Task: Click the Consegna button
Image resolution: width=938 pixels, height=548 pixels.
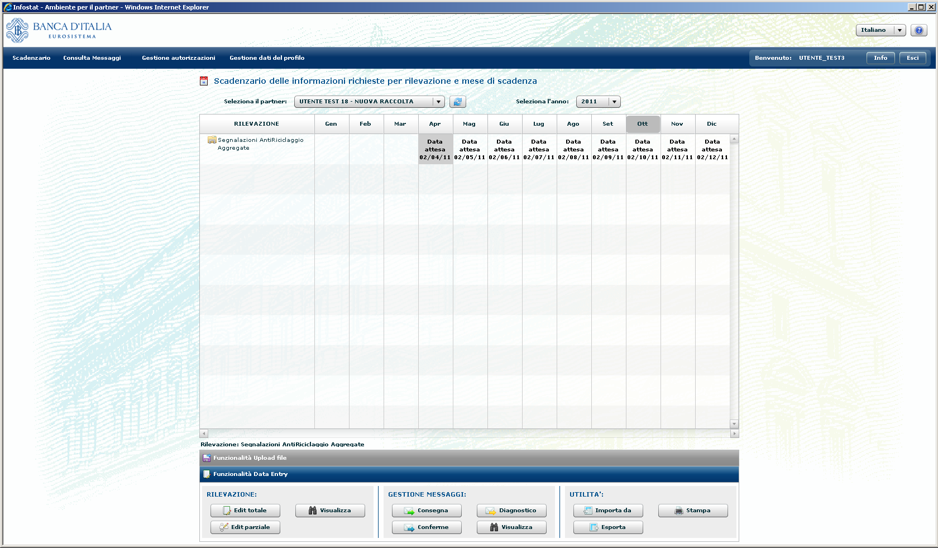Action: point(427,511)
